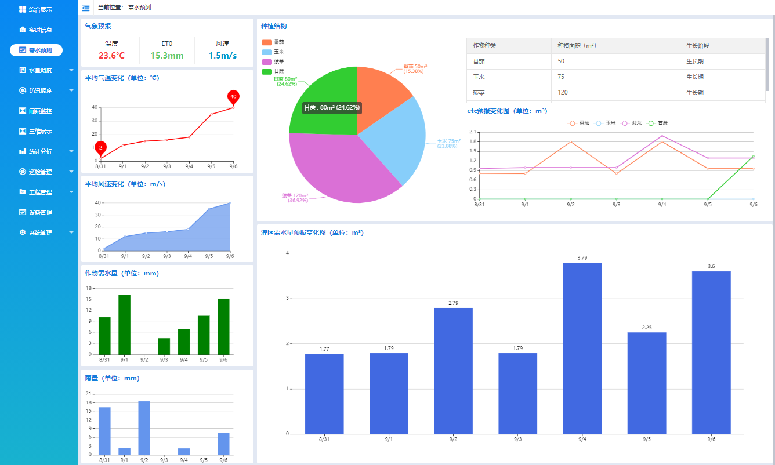Toggle 甘蔗 series in etc chart legend
This screenshot has height=465, width=775.
coord(657,123)
